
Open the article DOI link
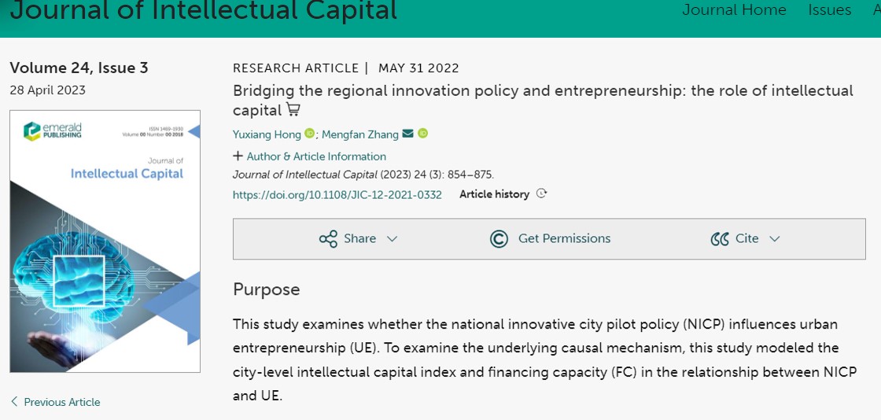pyautogui.click(x=337, y=194)
